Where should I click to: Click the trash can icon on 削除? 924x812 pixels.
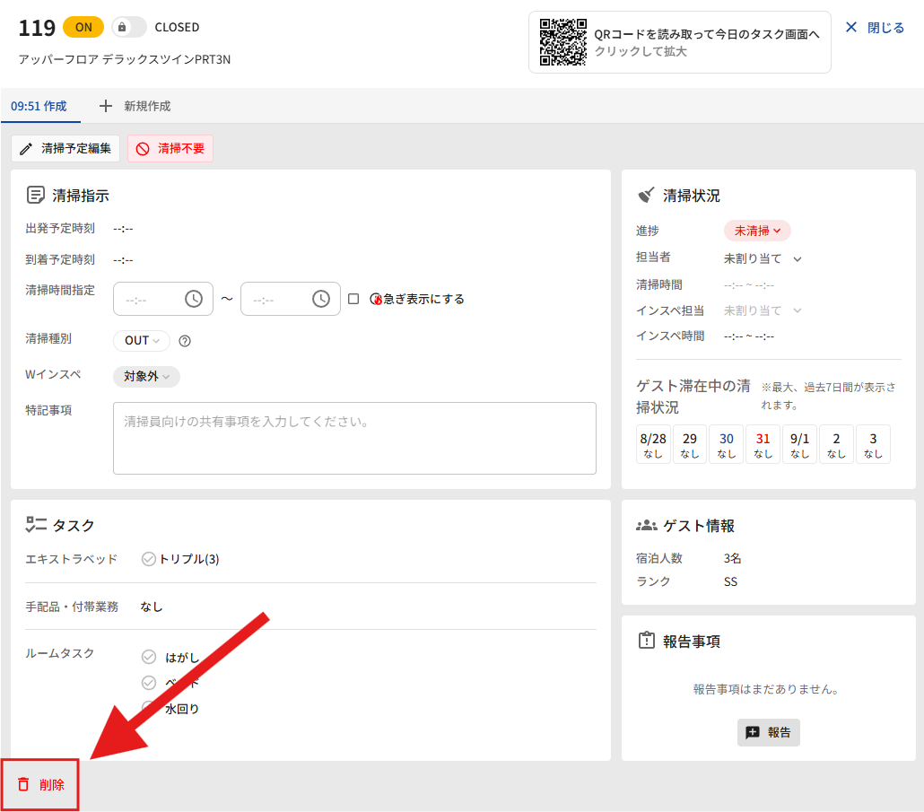pyautogui.click(x=23, y=784)
